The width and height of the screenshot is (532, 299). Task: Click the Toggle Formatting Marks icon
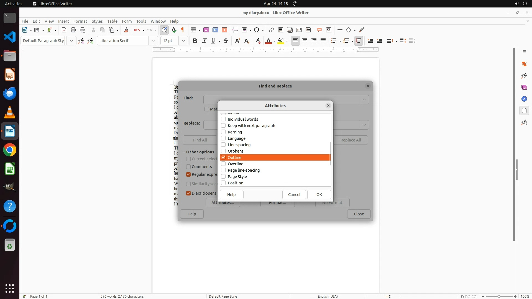click(183, 30)
